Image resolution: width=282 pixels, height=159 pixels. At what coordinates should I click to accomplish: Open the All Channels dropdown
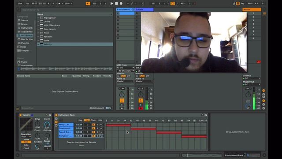125,71
